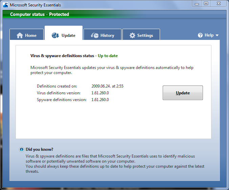Click the clock icon on History tab
The height and width of the screenshot is (190, 229).
click(95, 35)
